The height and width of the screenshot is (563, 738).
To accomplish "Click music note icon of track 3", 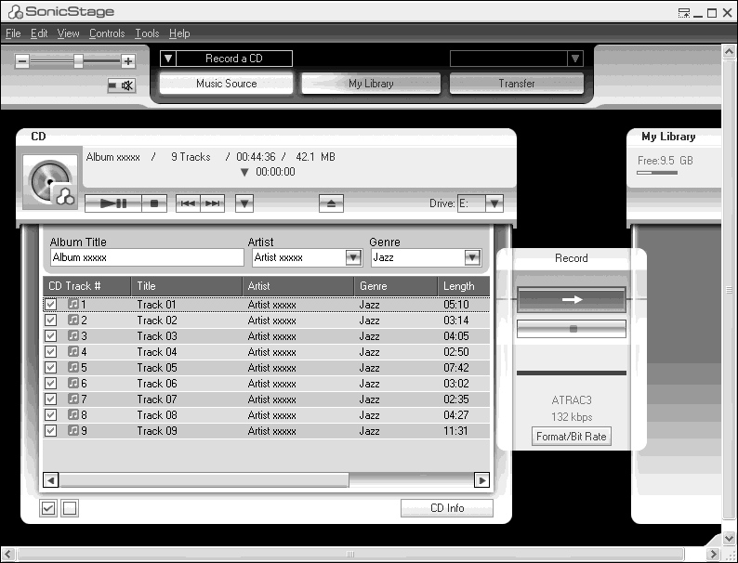I will tap(72, 335).
